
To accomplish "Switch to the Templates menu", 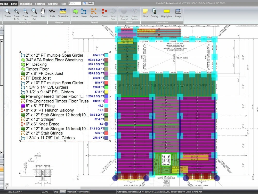I will (x=26, y=4).
